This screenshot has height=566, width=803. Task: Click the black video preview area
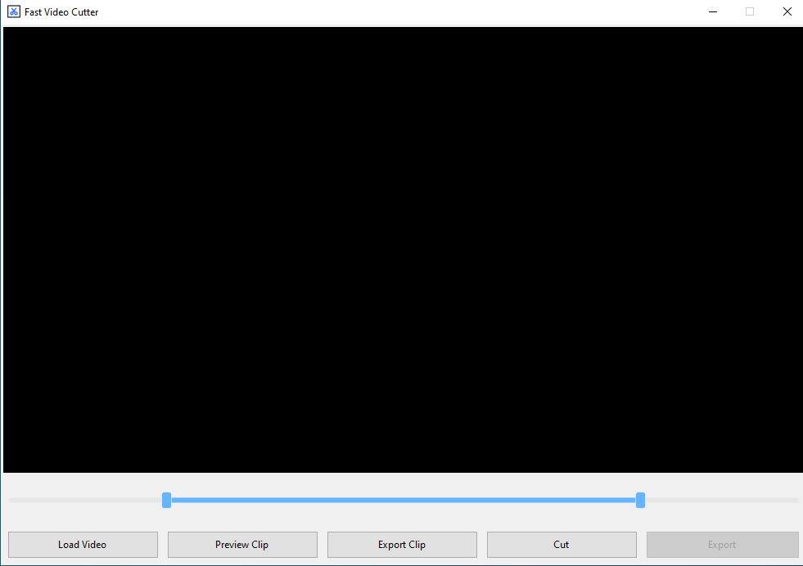pyautogui.click(x=403, y=249)
